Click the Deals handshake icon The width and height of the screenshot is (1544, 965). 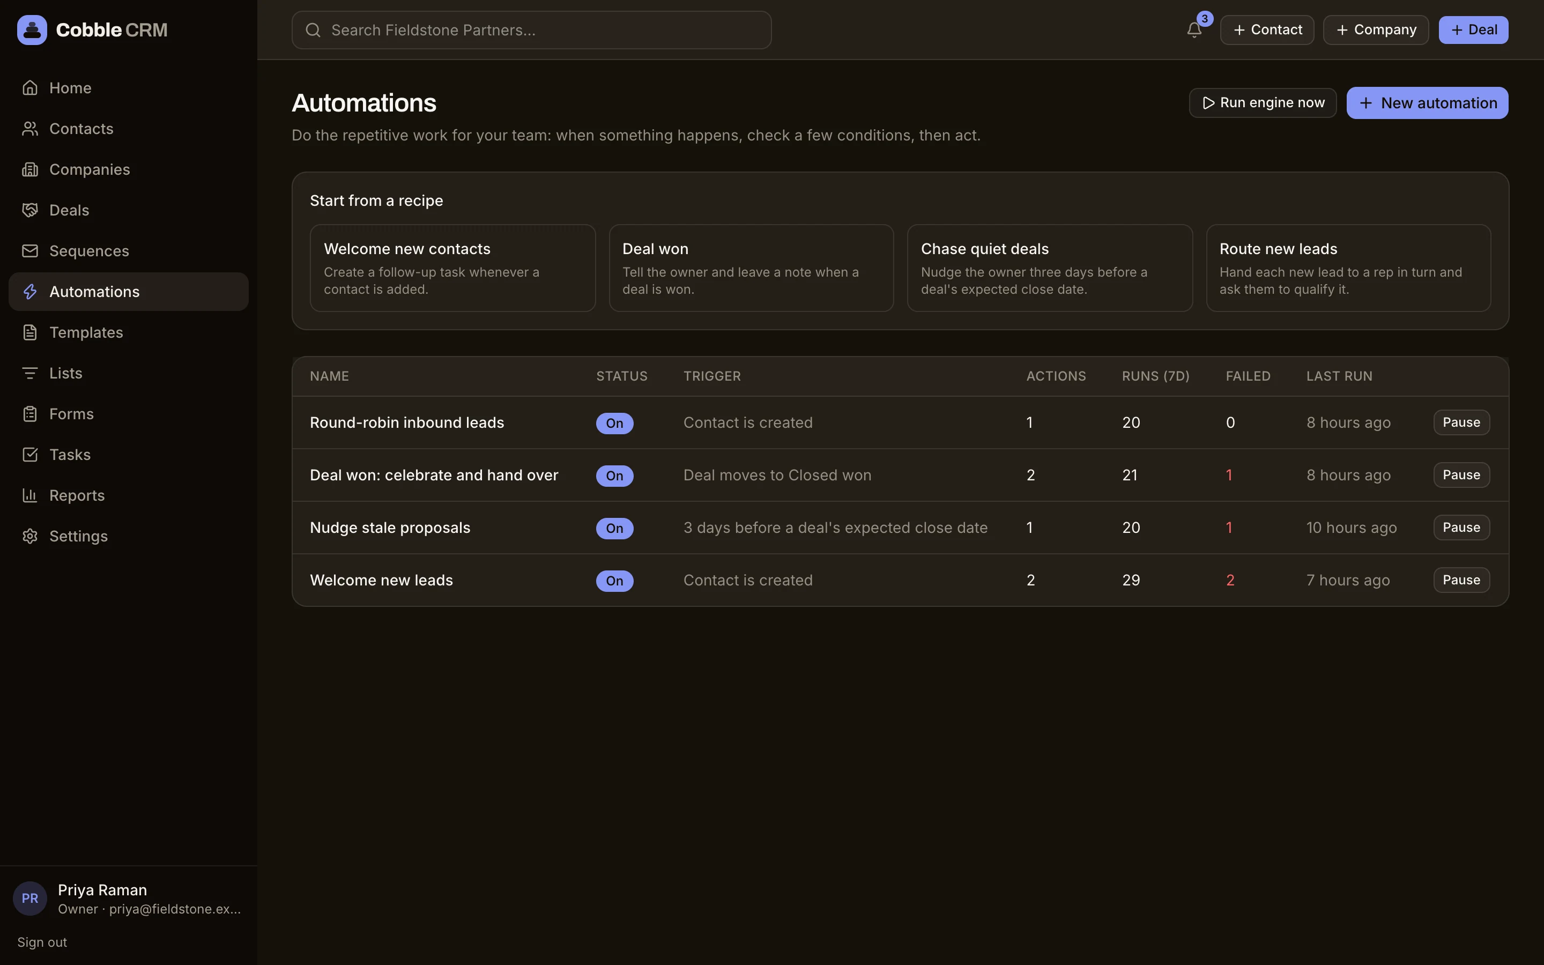point(30,211)
